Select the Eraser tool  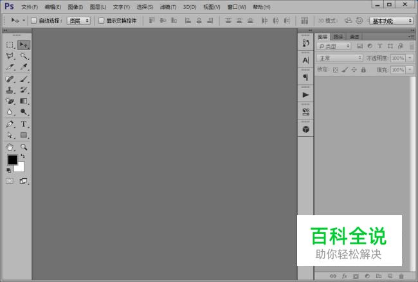pos(10,101)
